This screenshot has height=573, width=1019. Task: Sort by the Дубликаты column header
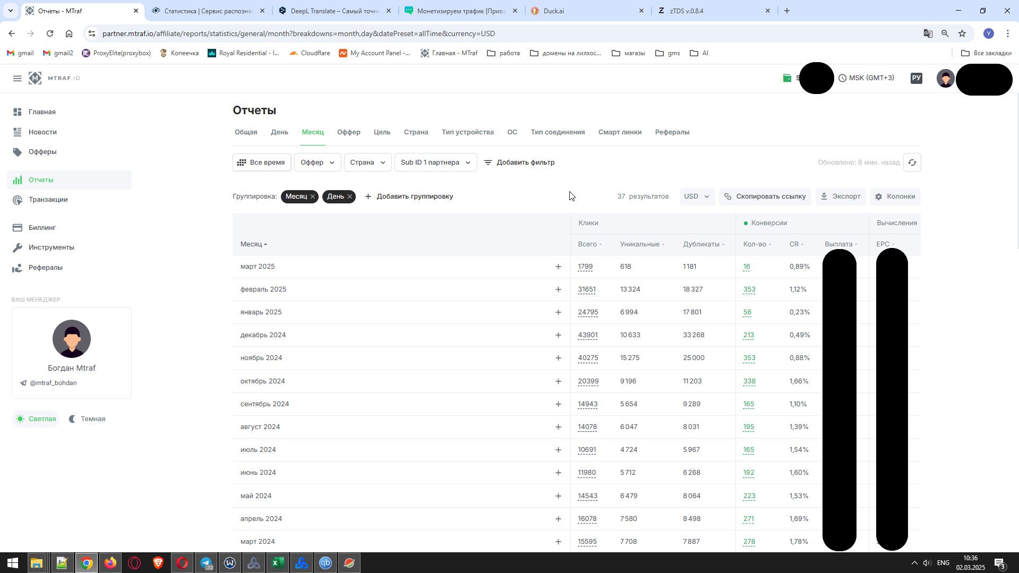pos(704,244)
